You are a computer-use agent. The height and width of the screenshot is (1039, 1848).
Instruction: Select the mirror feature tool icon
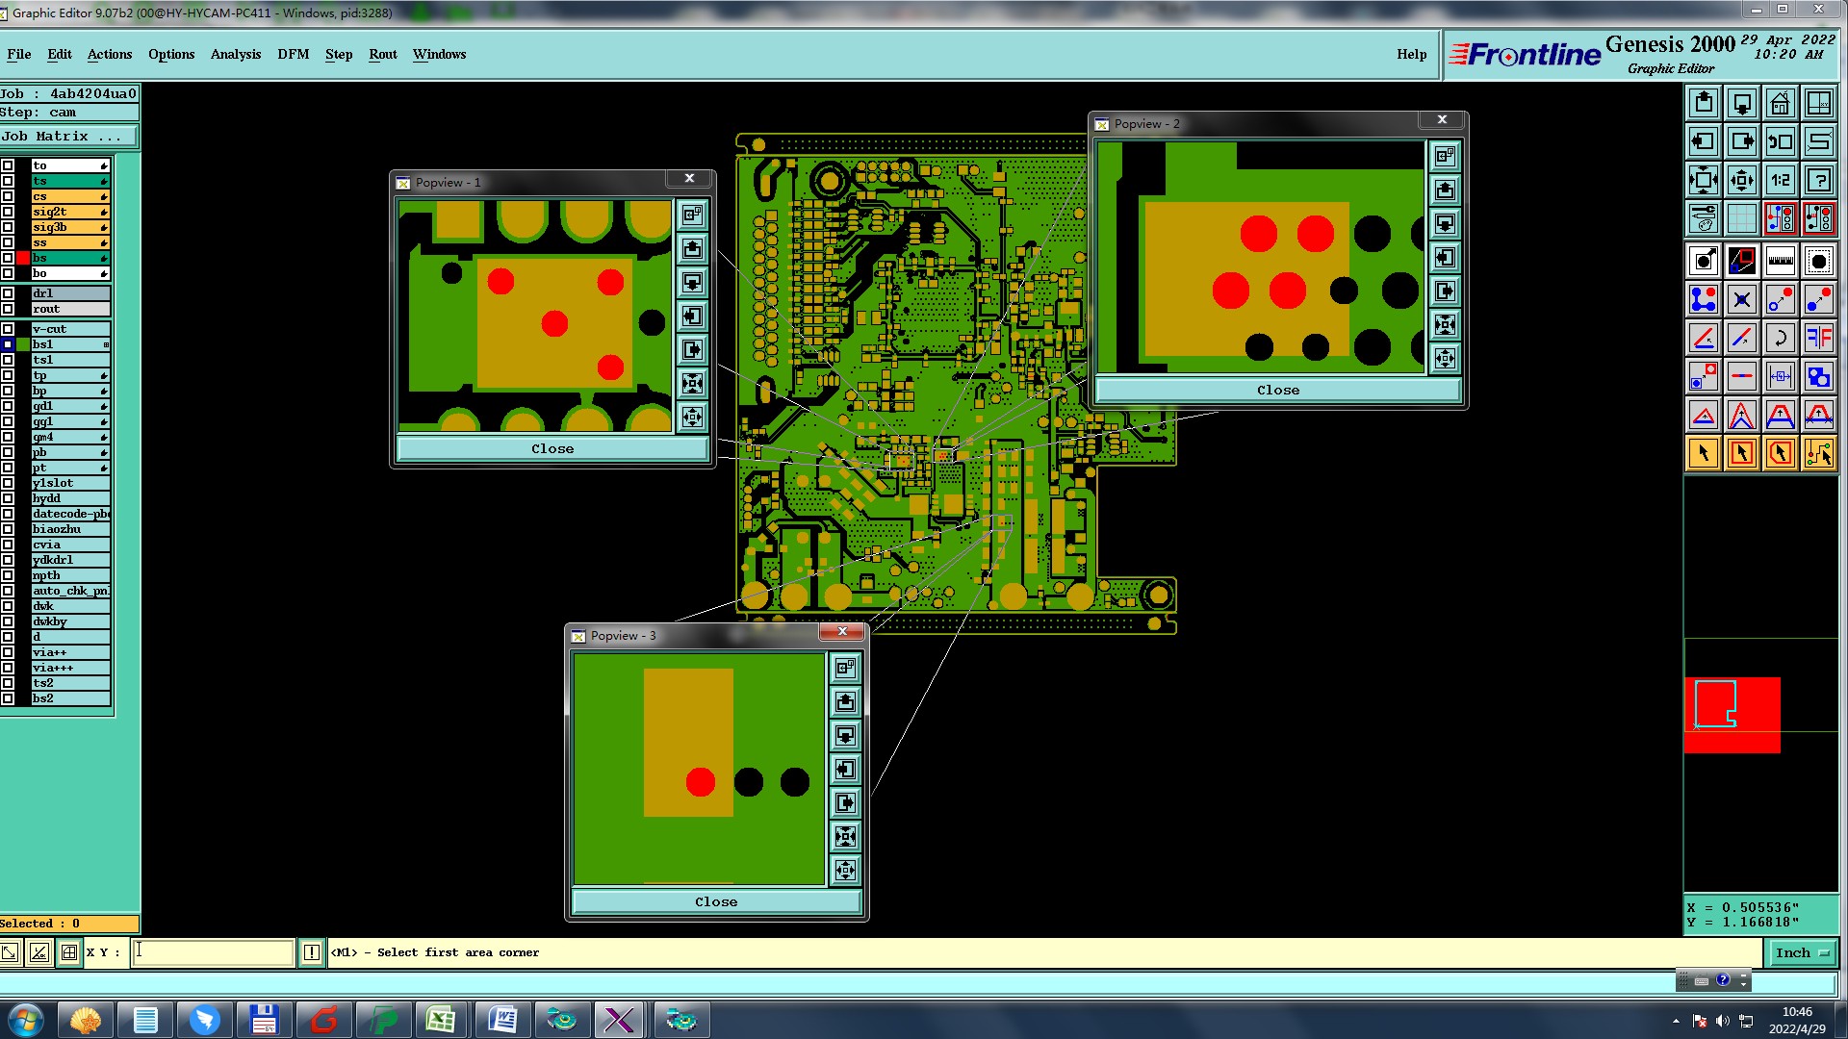click(x=1818, y=338)
